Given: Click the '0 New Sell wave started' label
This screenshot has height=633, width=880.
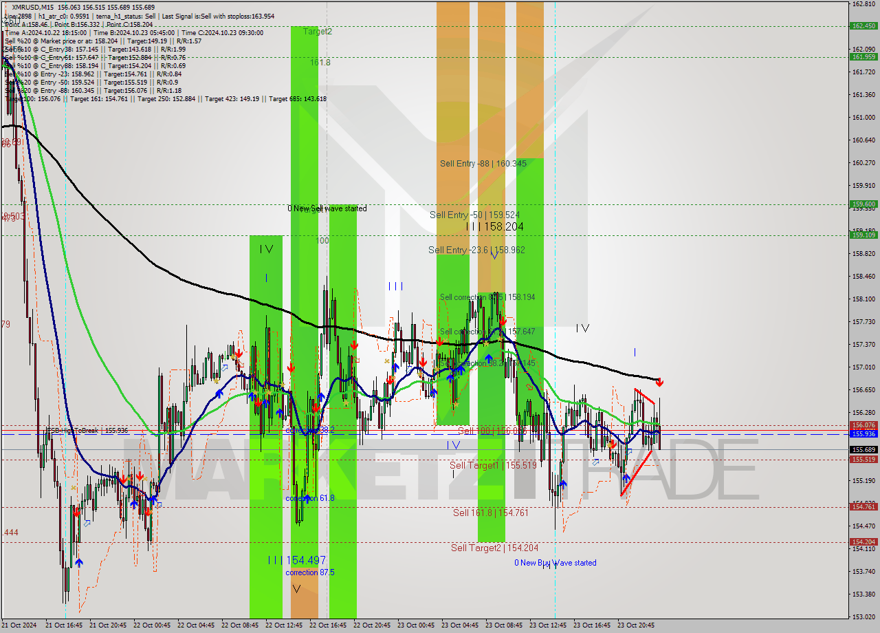Looking at the screenshot, I should 327,208.
